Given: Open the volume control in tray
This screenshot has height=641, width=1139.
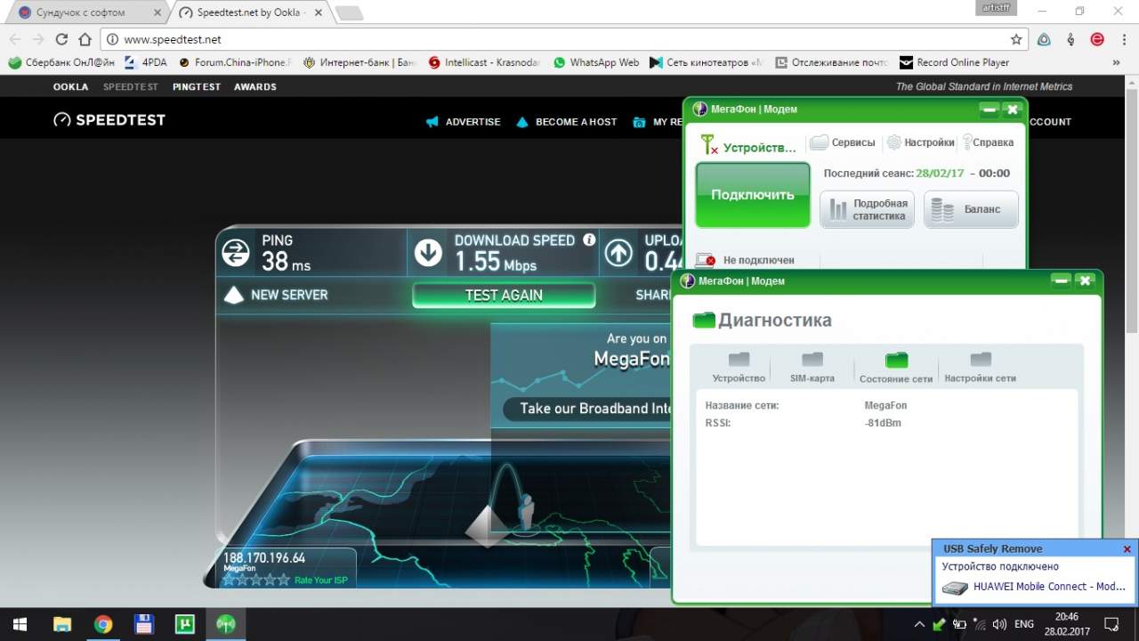Looking at the screenshot, I should pos(998,624).
